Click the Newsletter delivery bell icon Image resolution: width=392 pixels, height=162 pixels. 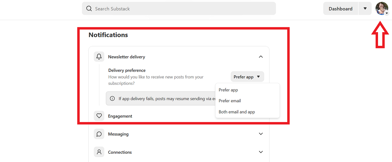click(99, 56)
